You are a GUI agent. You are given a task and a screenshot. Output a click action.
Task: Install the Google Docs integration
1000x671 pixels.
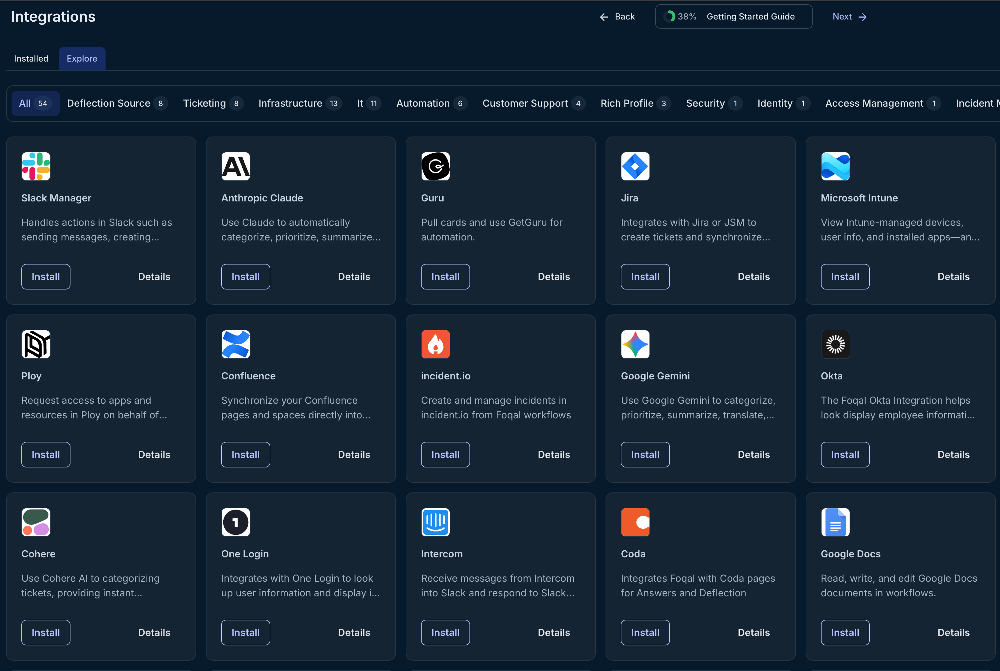click(845, 633)
